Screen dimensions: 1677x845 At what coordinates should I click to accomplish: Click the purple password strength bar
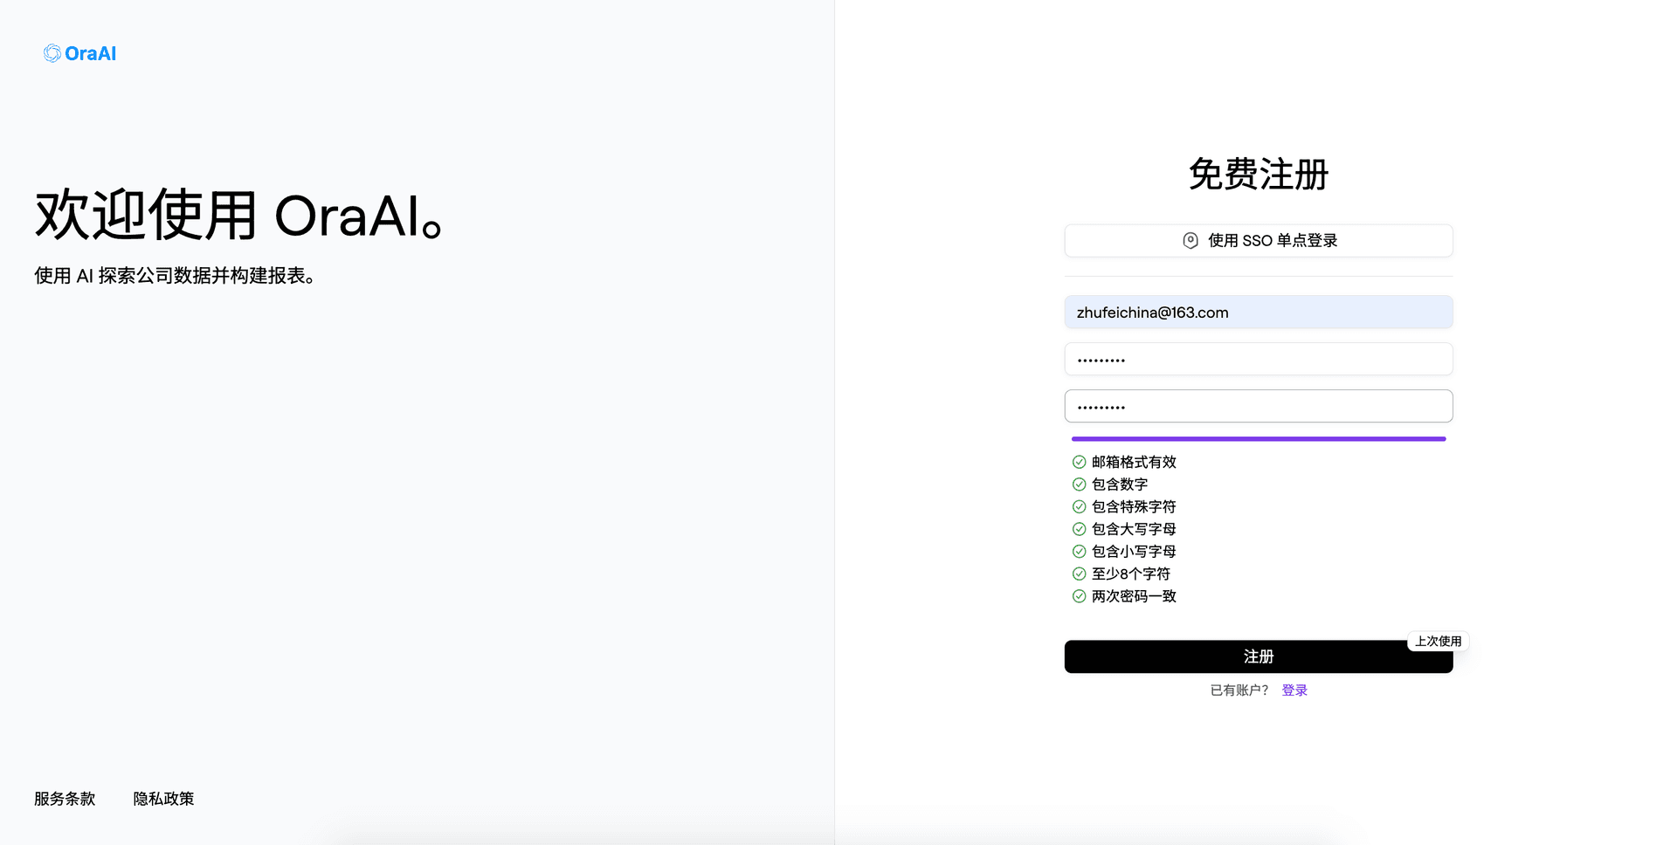(x=1259, y=439)
